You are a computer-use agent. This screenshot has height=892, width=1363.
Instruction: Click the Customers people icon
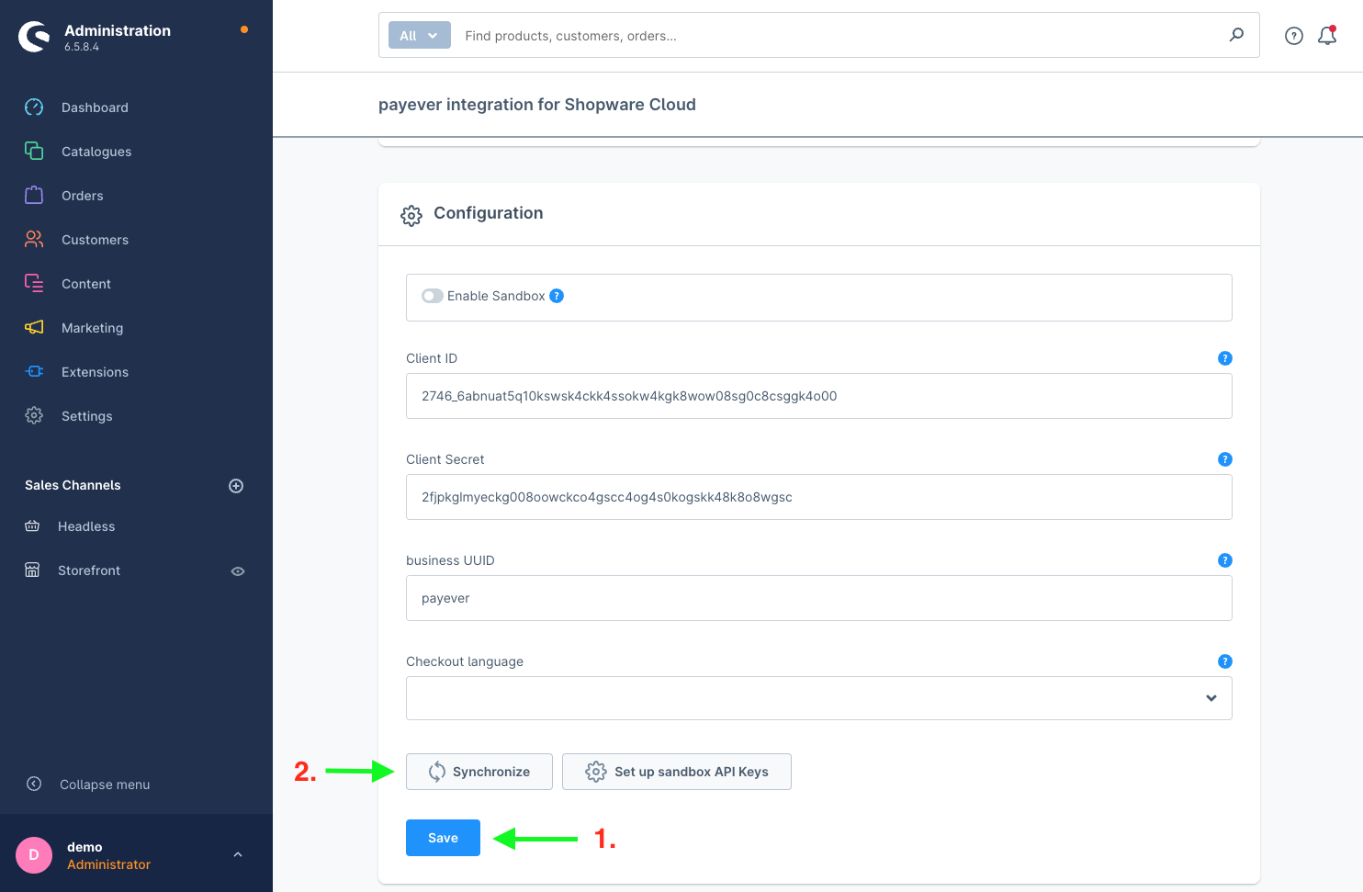pos(34,239)
